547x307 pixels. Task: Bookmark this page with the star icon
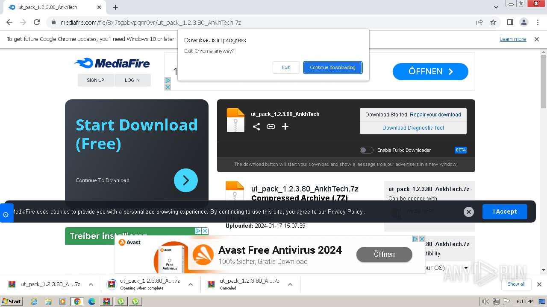tap(493, 22)
